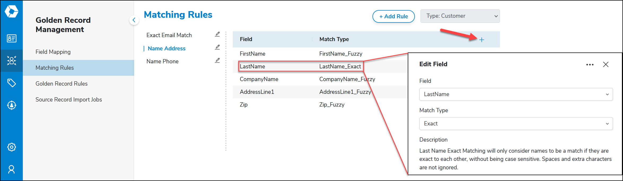Open the Match Type dropdown showing Exact

tap(516, 123)
